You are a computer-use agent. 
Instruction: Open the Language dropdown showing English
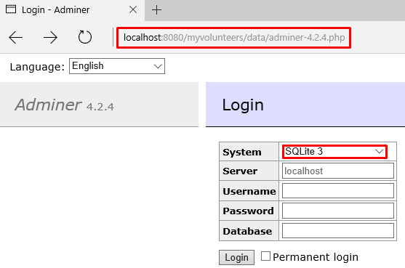coord(117,66)
